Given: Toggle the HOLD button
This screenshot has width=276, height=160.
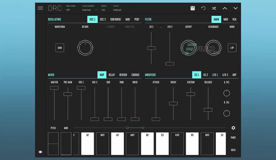Looking at the screenshot, I should 233,150.
